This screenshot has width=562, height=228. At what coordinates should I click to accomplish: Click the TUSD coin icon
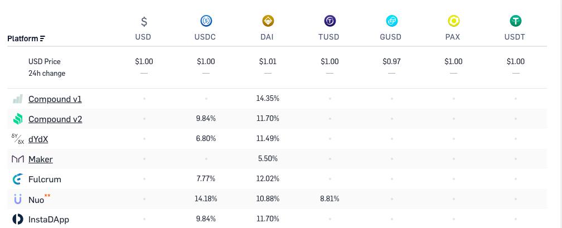click(330, 21)
